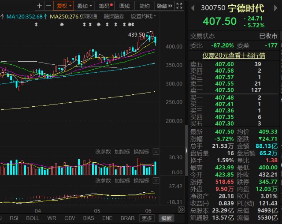Click the 换手 1.59% value
Image resolution: width=282 pixels, height=224 pixels.
[x=225, y=160]
